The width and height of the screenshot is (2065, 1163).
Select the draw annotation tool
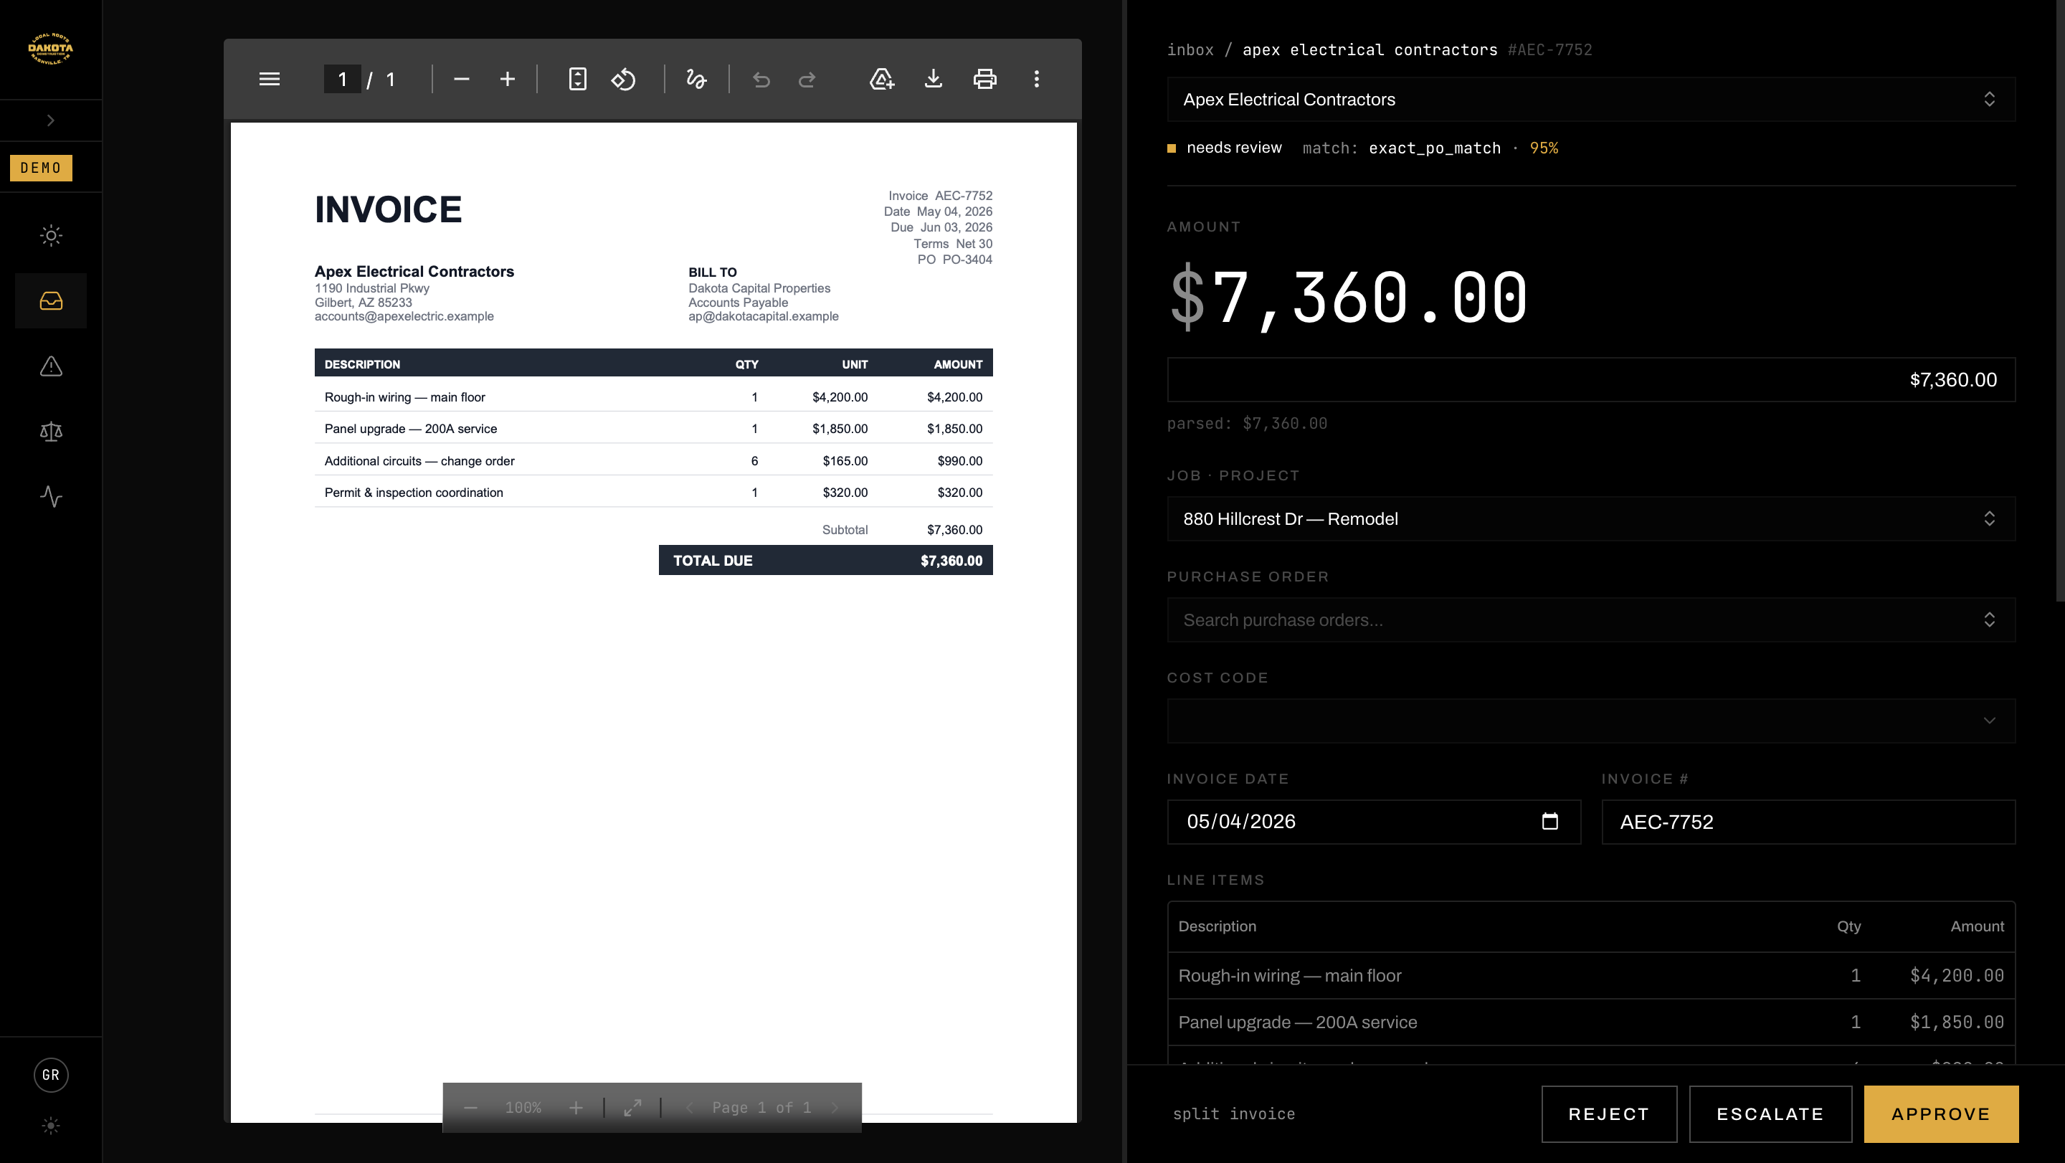point(696,80)
